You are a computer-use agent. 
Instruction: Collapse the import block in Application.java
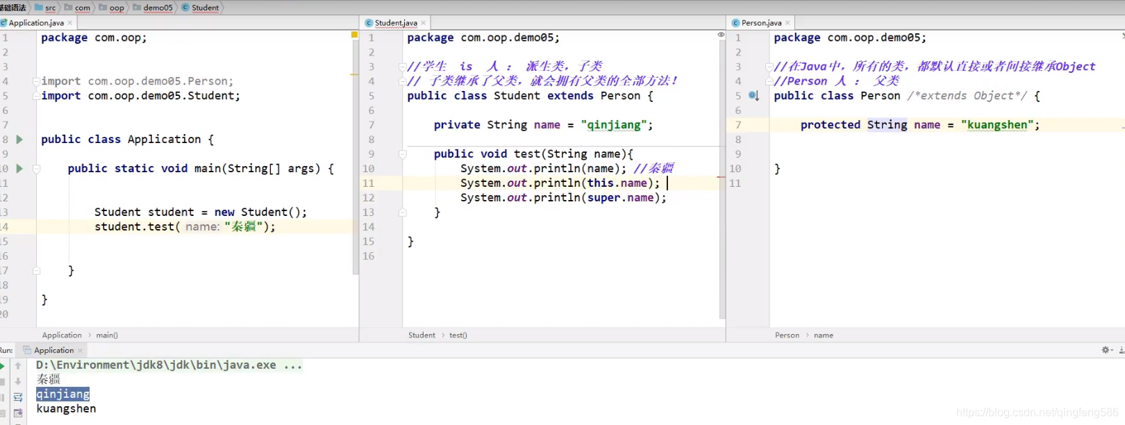(36, 81)
